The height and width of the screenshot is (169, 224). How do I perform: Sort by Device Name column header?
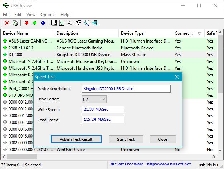click(x=28, y=33)
